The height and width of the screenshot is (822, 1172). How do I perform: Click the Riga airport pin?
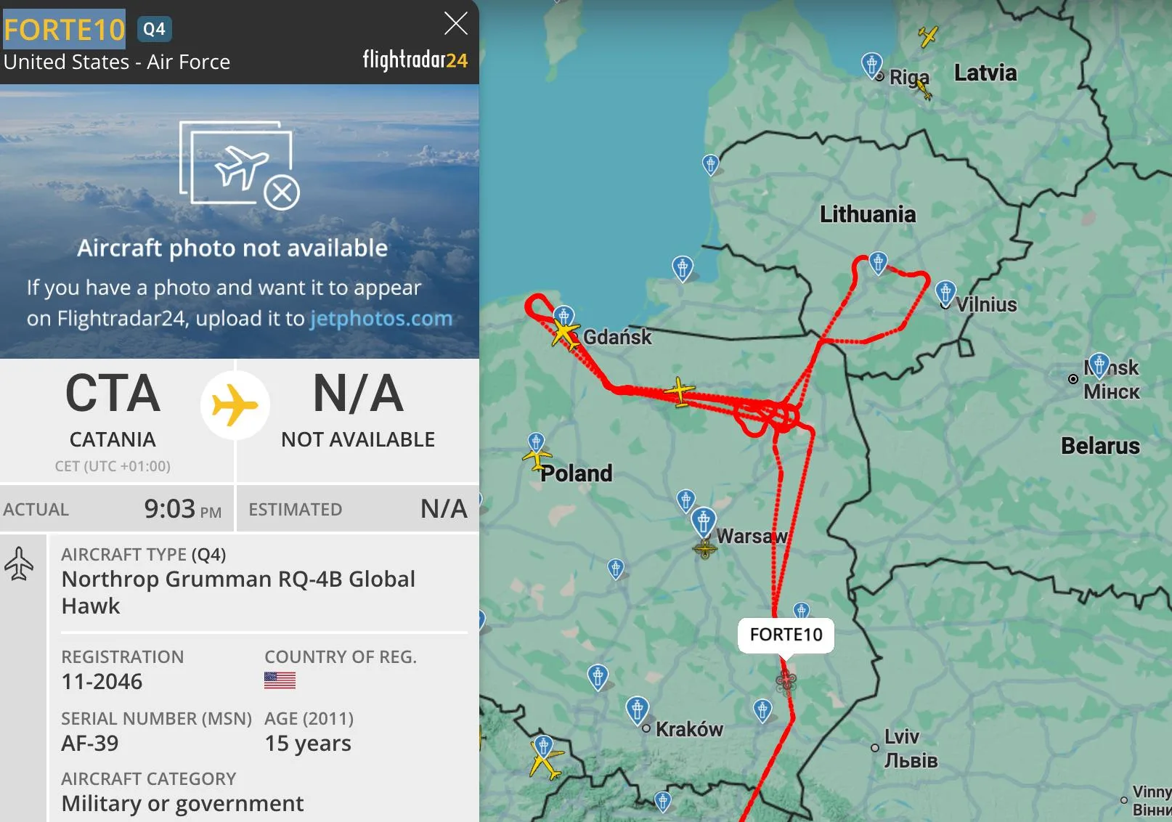tap(871, 64)
